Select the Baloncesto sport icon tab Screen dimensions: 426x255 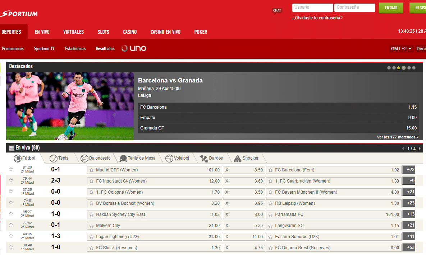(96, 158)
